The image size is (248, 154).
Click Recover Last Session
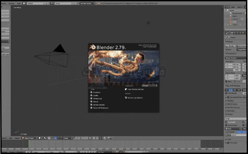[135, 98]
